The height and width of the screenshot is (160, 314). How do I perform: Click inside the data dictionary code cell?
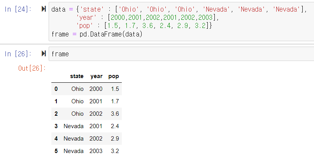coord(181,22)
